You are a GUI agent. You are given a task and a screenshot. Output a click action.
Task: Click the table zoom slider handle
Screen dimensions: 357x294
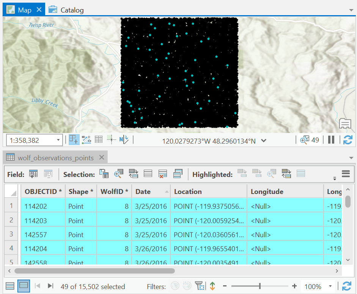click(259, 286)
